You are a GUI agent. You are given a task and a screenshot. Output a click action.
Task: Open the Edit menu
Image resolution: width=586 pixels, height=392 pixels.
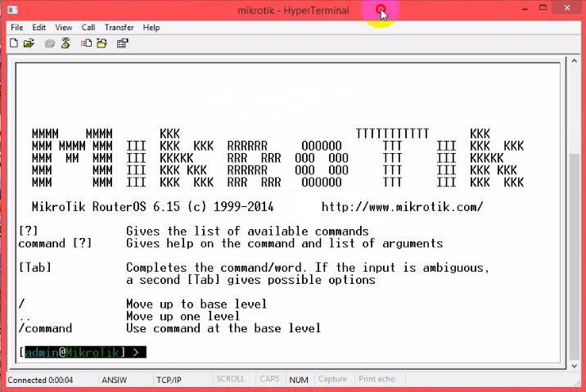pyautogui.click(x=38, y=27)
